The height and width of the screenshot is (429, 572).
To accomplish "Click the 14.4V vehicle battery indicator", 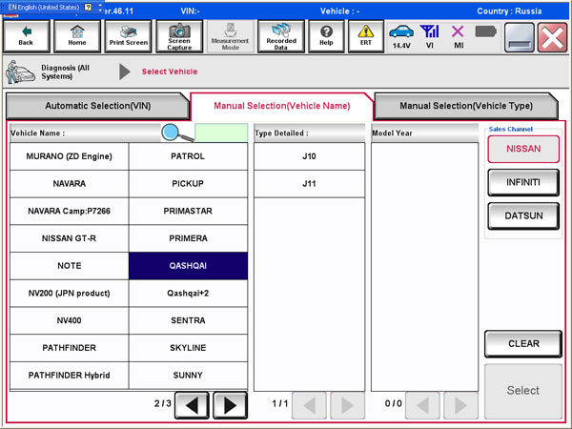I will click(x=401, y=37).
